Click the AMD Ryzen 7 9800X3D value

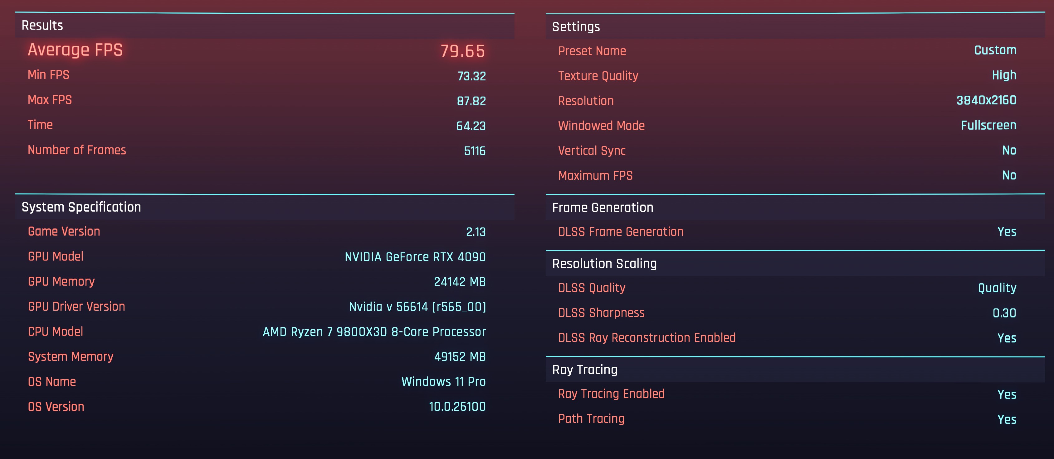pos(374,332)
